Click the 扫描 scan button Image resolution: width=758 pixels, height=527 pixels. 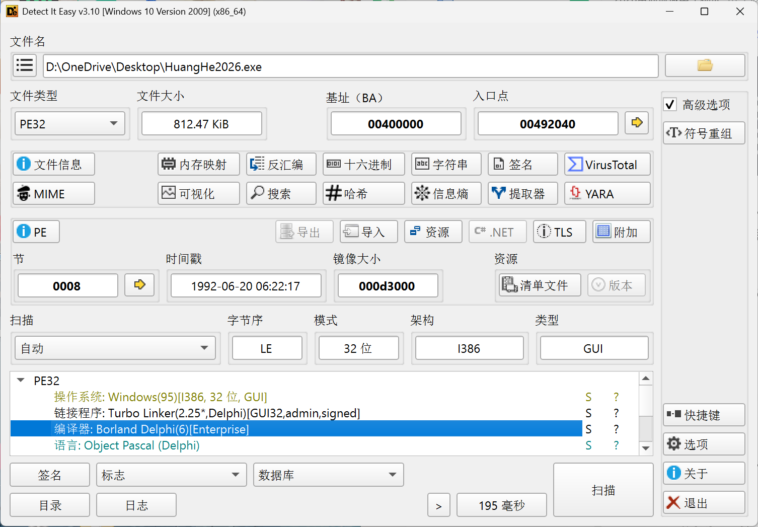(603, 490)
